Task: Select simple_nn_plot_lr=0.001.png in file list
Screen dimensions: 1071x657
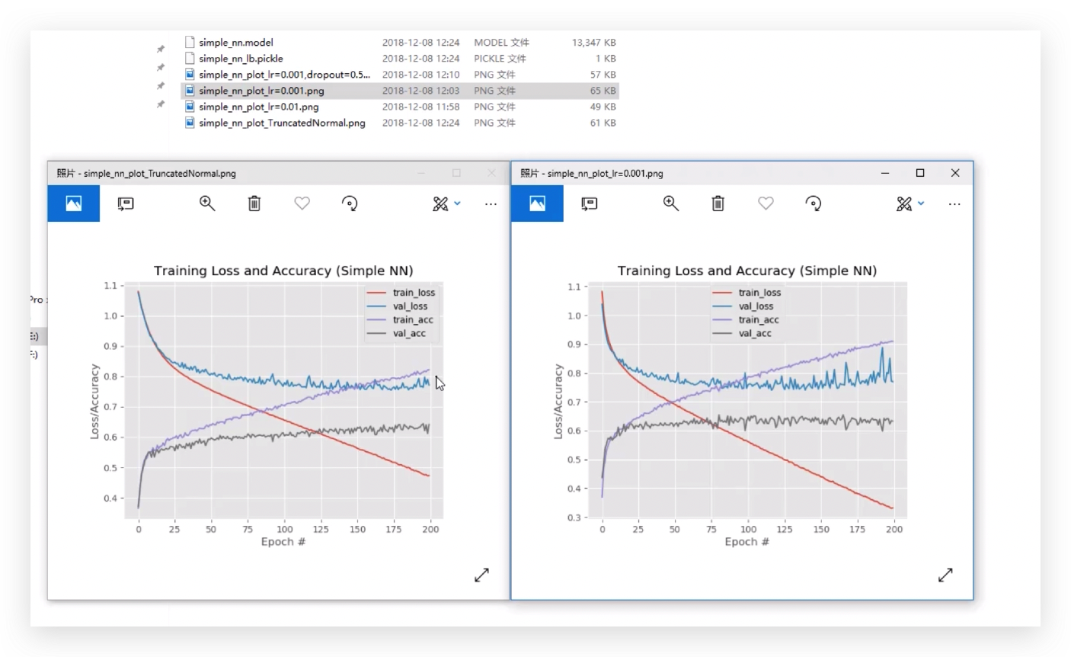Action: [x=261, y=91]
